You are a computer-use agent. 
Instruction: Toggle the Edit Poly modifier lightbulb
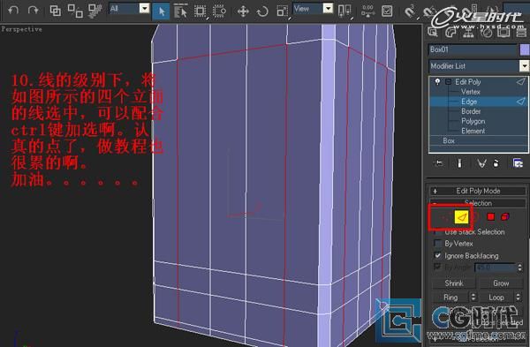tap(437, 81)
